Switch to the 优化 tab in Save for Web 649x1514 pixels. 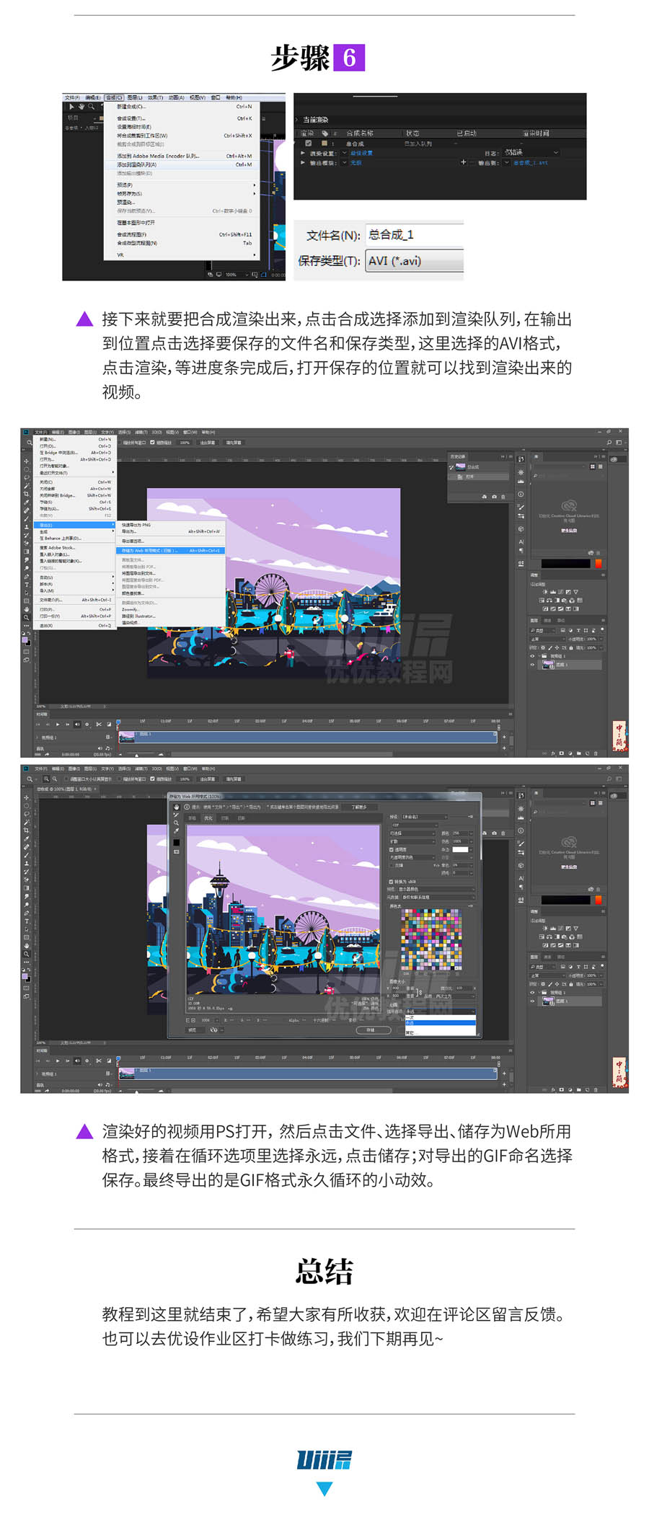(x=208, y=818)
